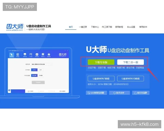Image resolution: width=164 pixels, height=131 pixels.
Task: Click the 电信下载 link
Action: pos(111,68)
